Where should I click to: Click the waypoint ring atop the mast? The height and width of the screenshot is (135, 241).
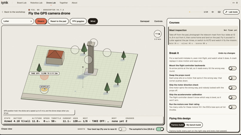(94, 43)
